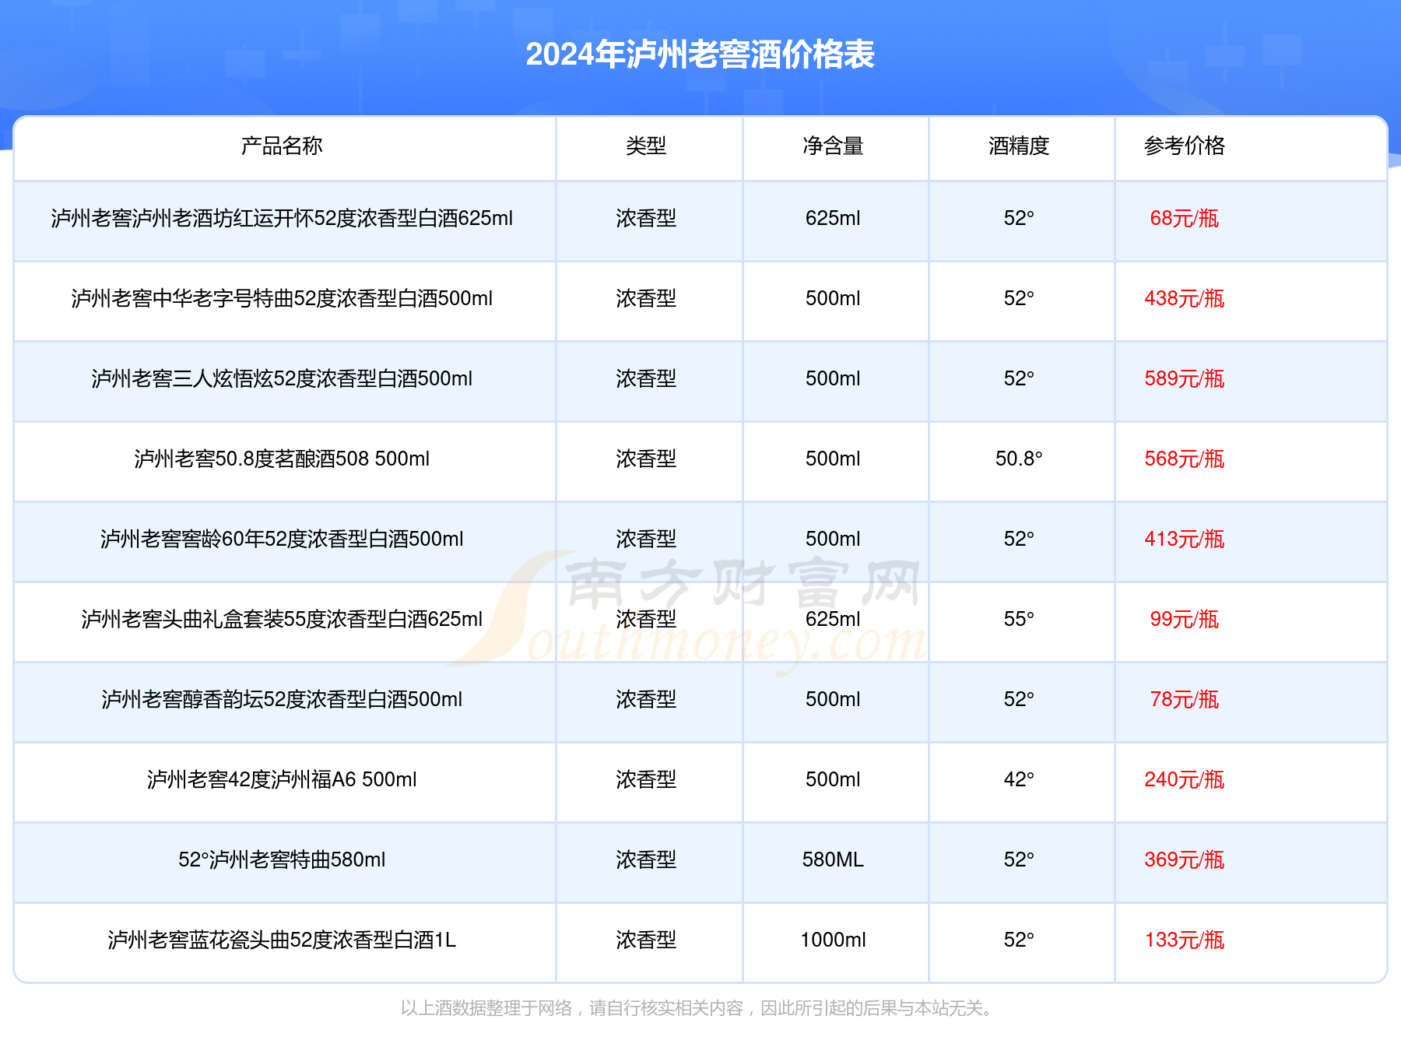Click 625ml in the 头曲礼盒套装 row
Image resolution: width=1401 pixels, height=1051 pixels.
click(x=833, y=619)
